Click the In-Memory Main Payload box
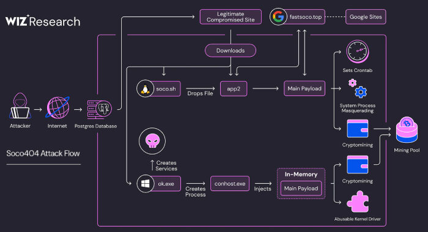Image resolution: width=428 pixels, height=232 pixels. coord(301,189)
